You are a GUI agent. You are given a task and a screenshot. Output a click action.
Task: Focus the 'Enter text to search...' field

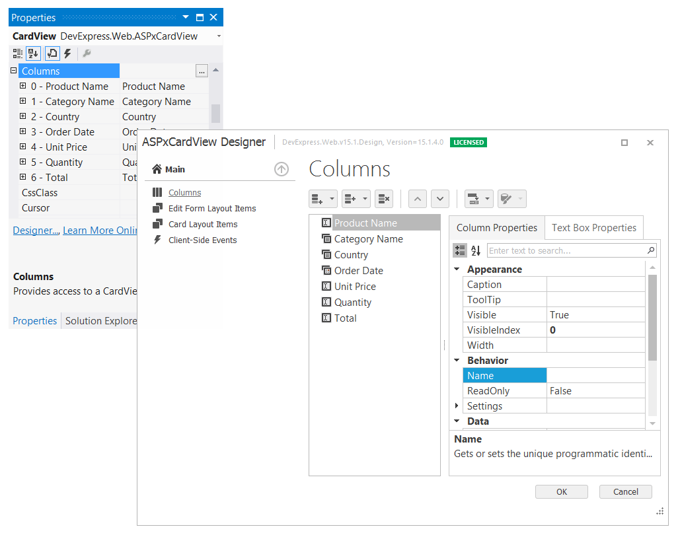(566, 250)
